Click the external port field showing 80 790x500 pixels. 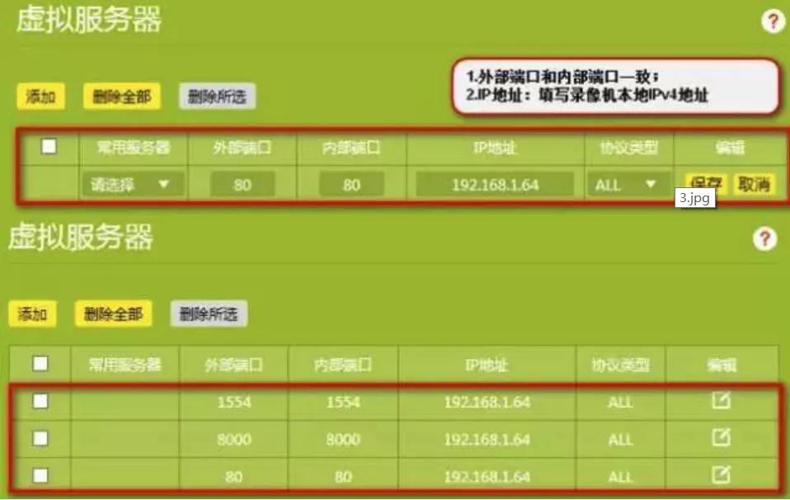pyautogui.click(x=245, y=185)
